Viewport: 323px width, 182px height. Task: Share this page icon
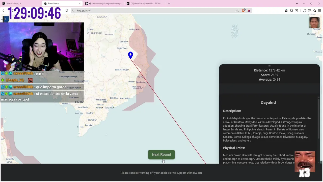(x=237, y=11)
